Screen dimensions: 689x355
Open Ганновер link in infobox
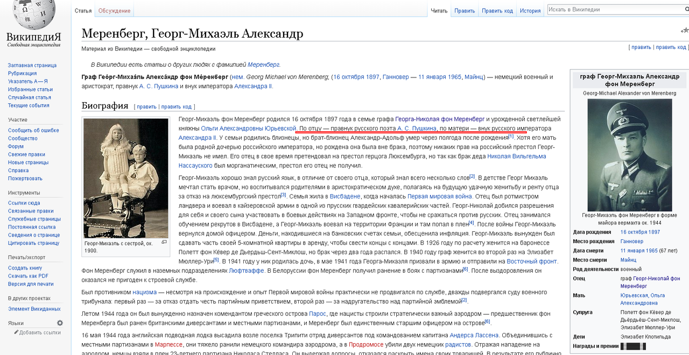pos(632,242)
